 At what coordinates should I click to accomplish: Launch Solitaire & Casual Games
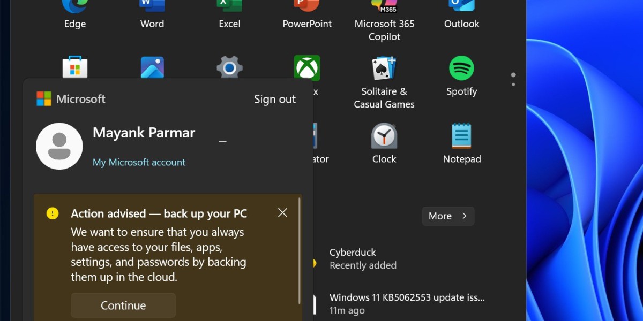click(x=384, y=83)
